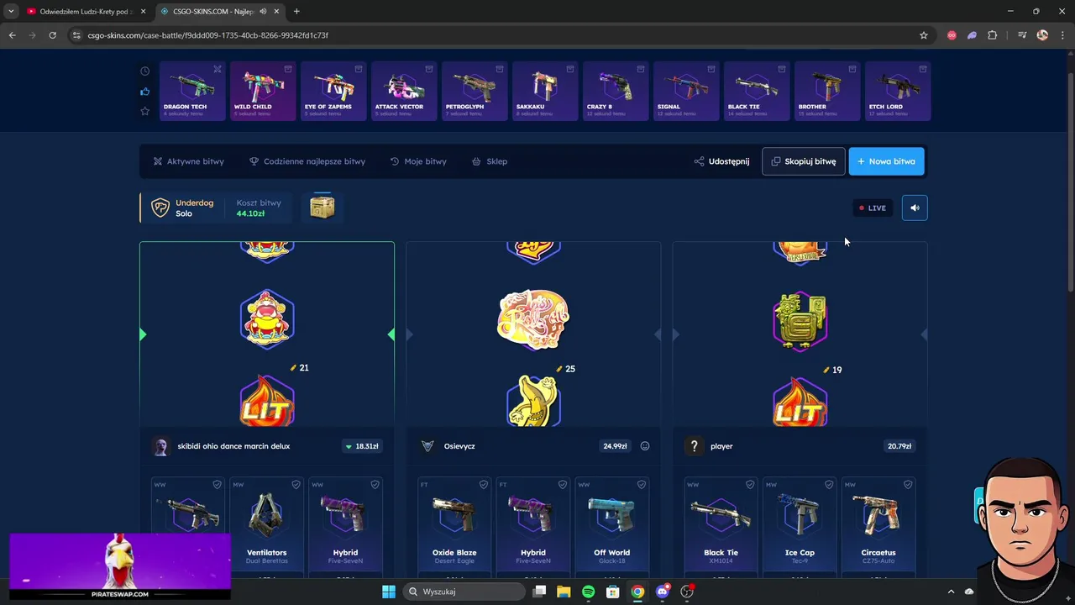Click the Underdog shield badge icon

(160, 208)
